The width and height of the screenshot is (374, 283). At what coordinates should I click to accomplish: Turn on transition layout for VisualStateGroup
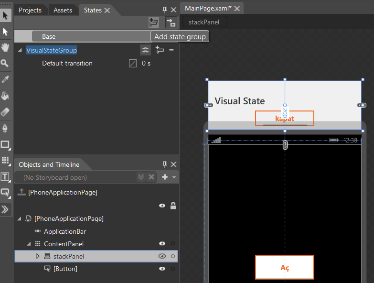pos(145,50)
